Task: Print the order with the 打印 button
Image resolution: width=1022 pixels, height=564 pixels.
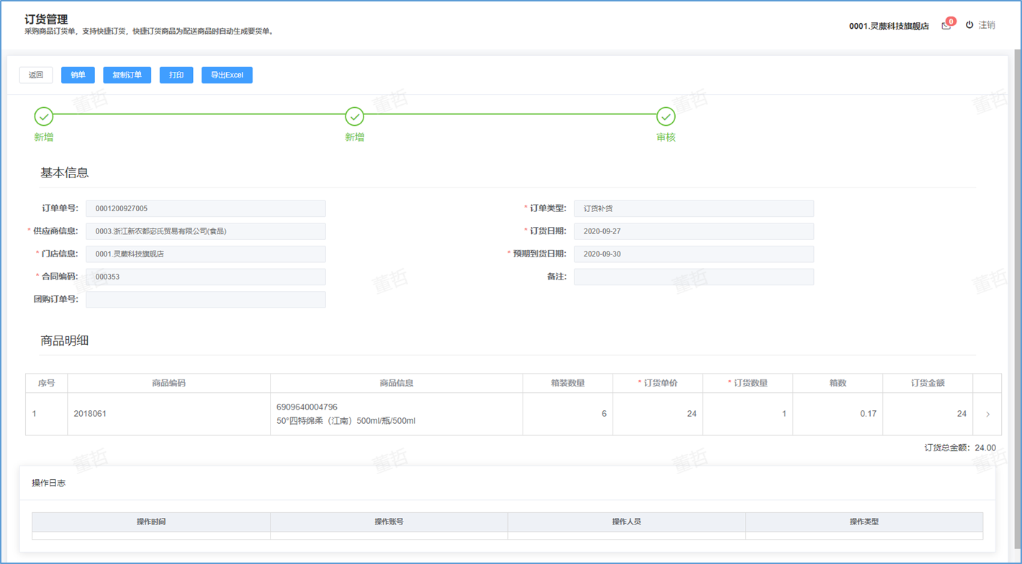Action: coord(176,75)
